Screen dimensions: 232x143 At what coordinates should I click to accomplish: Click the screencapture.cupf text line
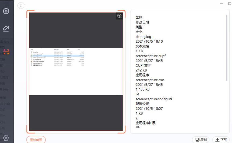click(151, 56)
